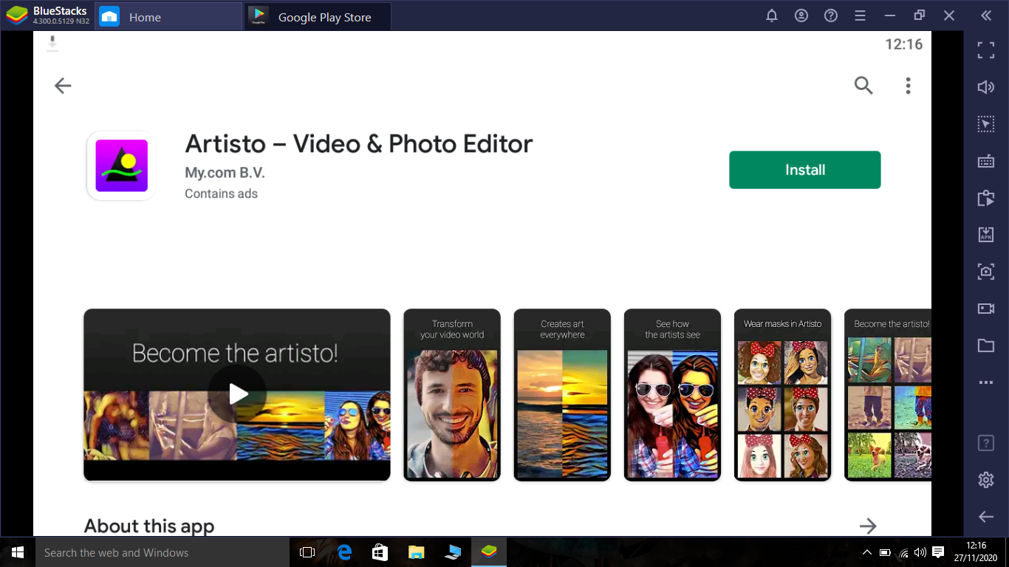Toggle full screen mode in sidebar

[x=986, y=50]
